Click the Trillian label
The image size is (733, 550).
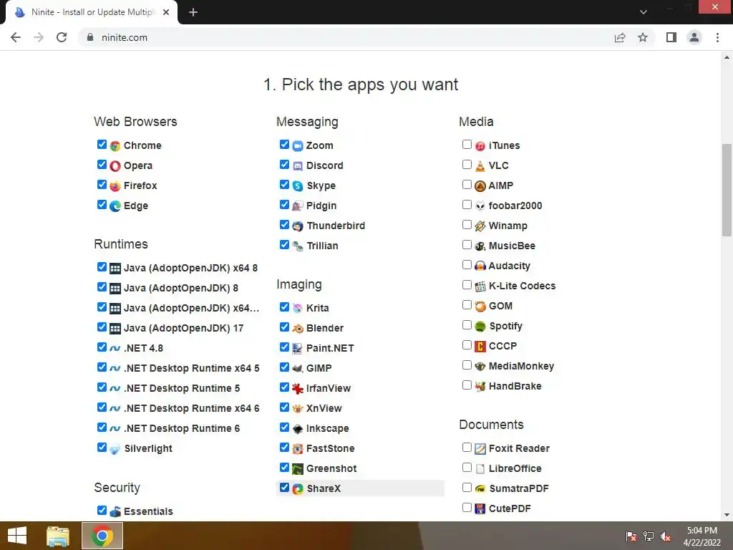322,246
